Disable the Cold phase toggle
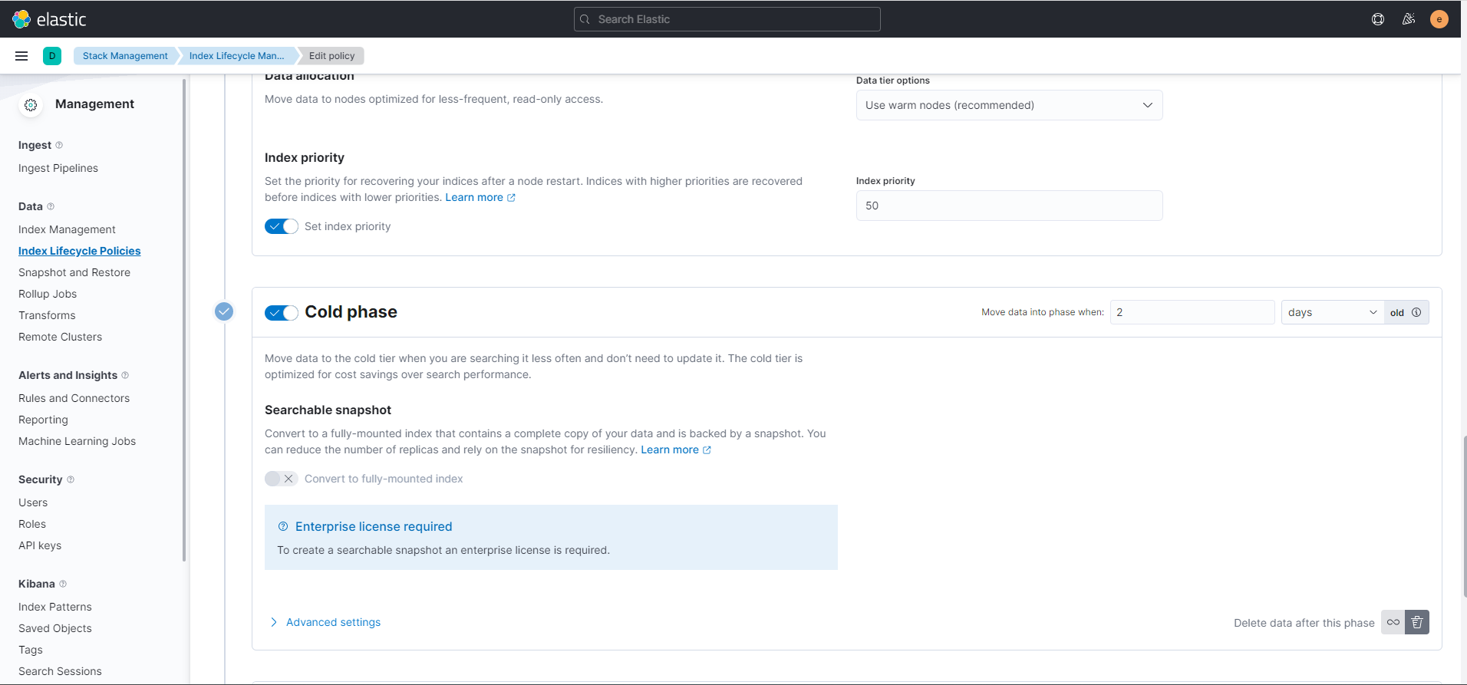The height and width of the screenshot is (685, 1467). pos(282,313)
